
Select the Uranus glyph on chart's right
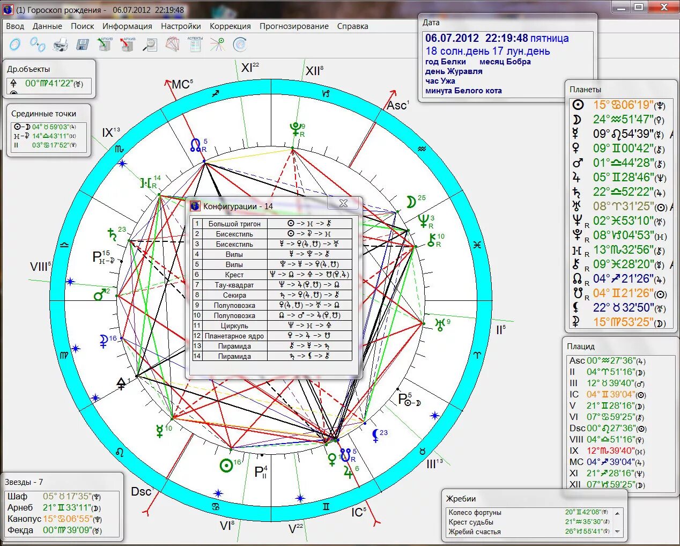pos(440,324)
